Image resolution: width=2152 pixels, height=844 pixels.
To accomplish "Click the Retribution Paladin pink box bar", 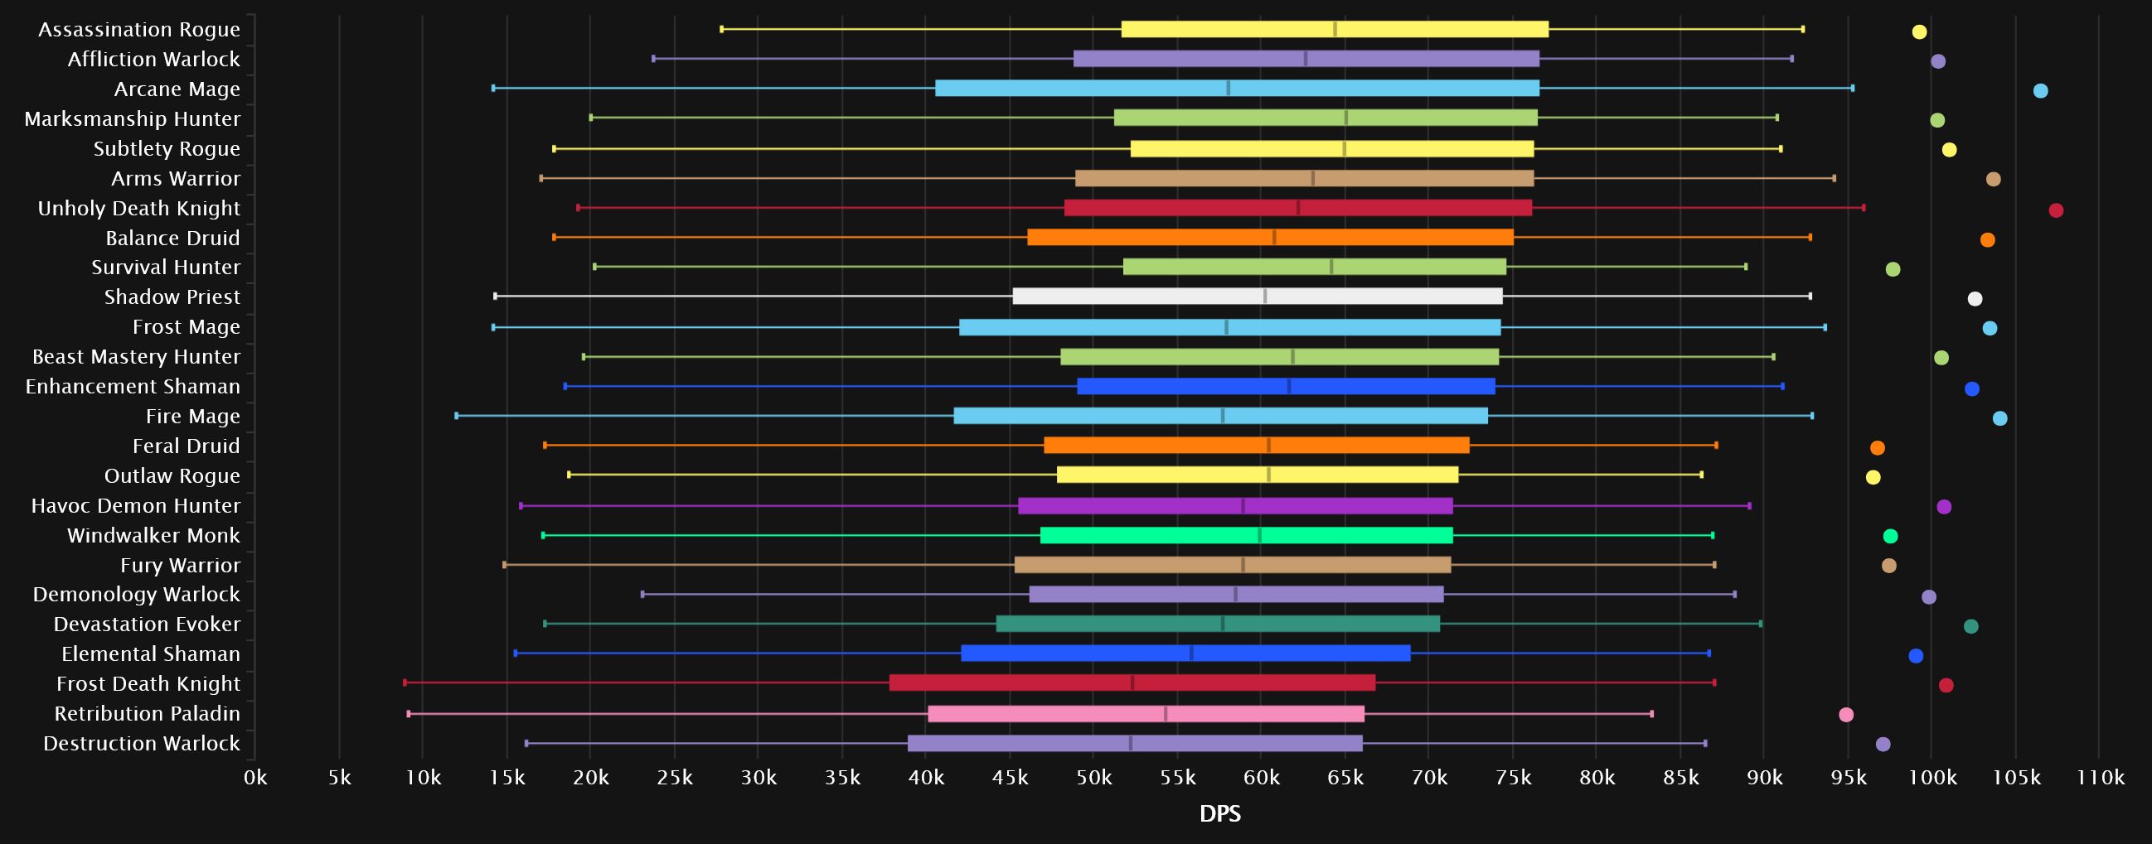I will tap(1146, 714).
